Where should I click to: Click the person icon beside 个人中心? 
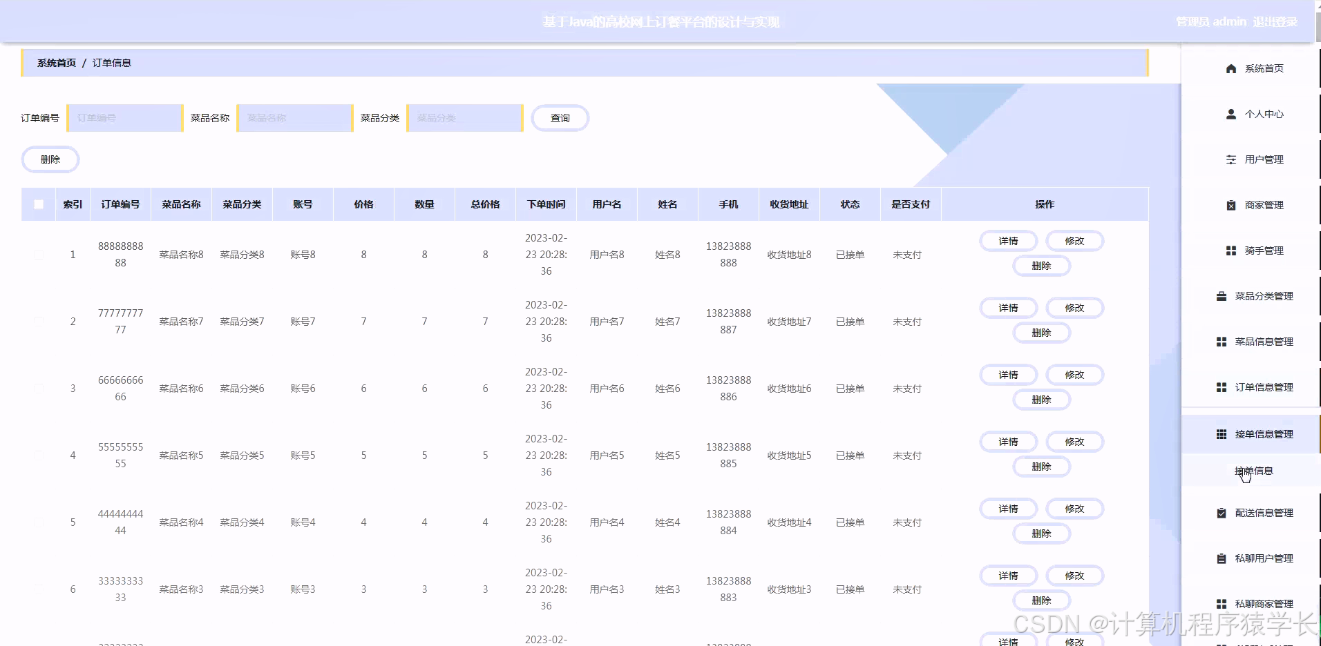point(1230,114)
